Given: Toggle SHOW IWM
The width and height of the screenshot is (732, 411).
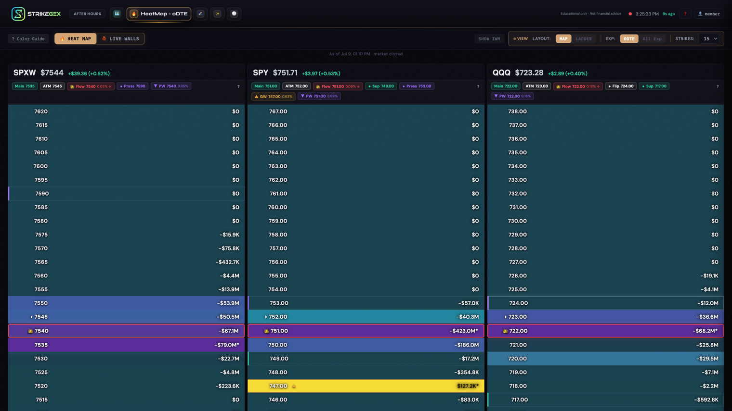Looking at the screenshot, I should (489, 38).
